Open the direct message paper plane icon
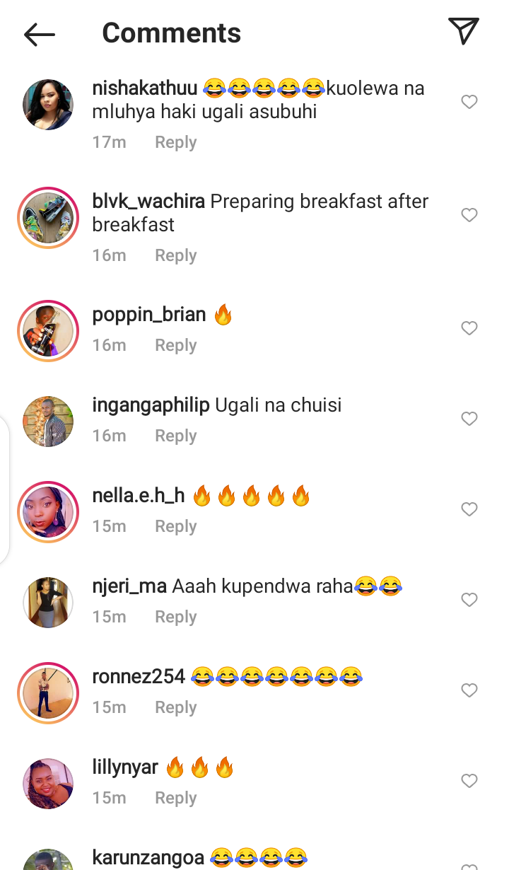509x870 pixels. [464, 31]
